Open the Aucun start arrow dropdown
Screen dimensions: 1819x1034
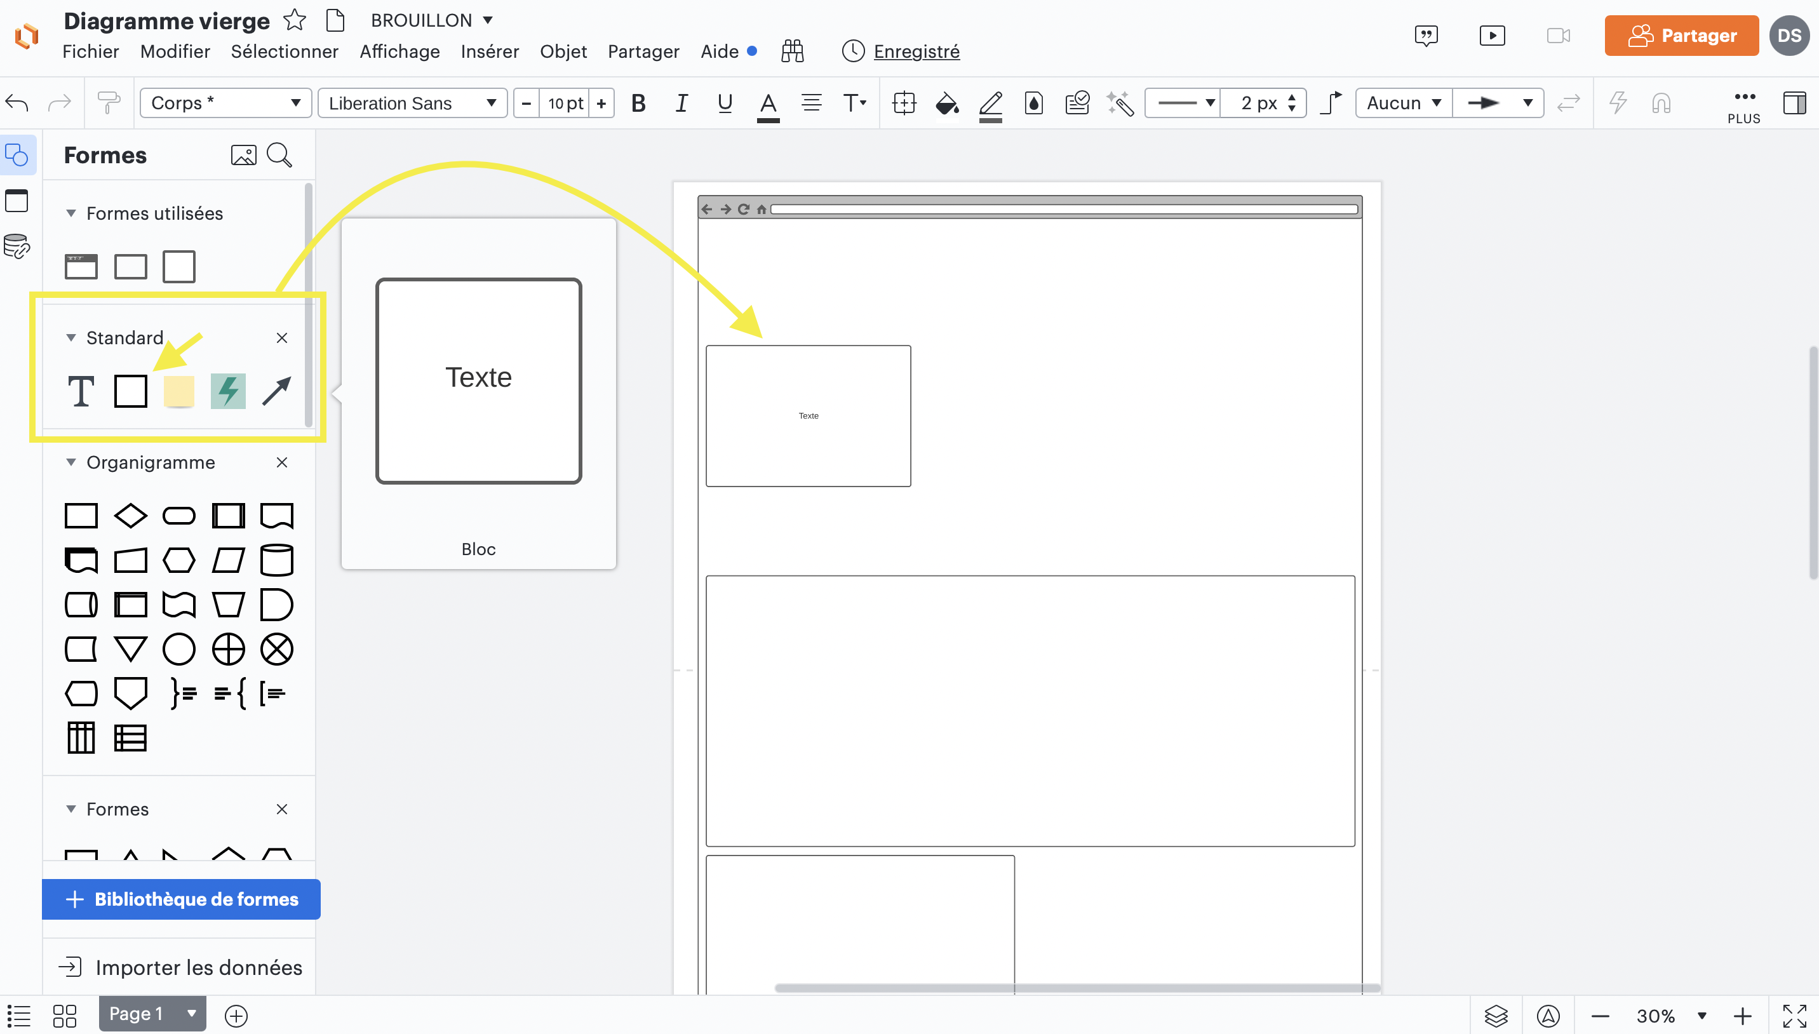pos(1404,103)
